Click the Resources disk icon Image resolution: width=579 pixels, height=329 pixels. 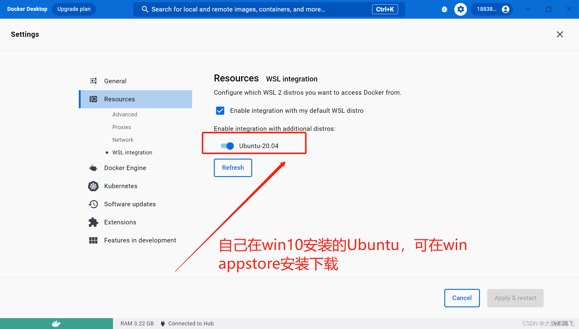(93, 99)
